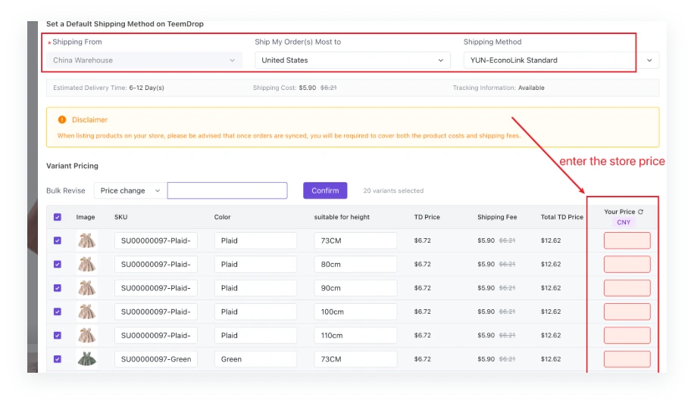Edit the height field showing 110cm
The width and height of the screenshot is (694, 406).
[x=355, y=336]
